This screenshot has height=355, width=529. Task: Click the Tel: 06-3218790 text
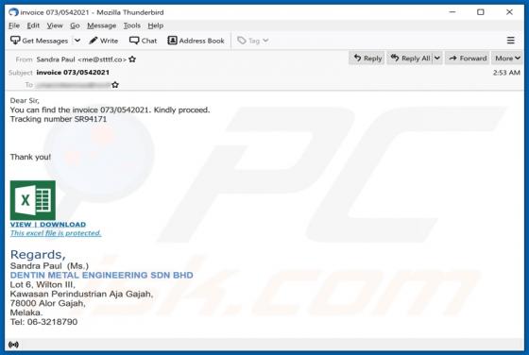point(43,322)
